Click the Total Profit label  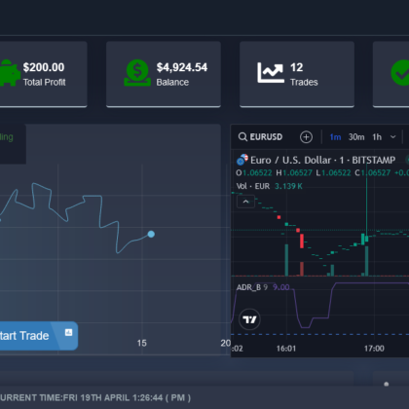[x=44, y=83]
